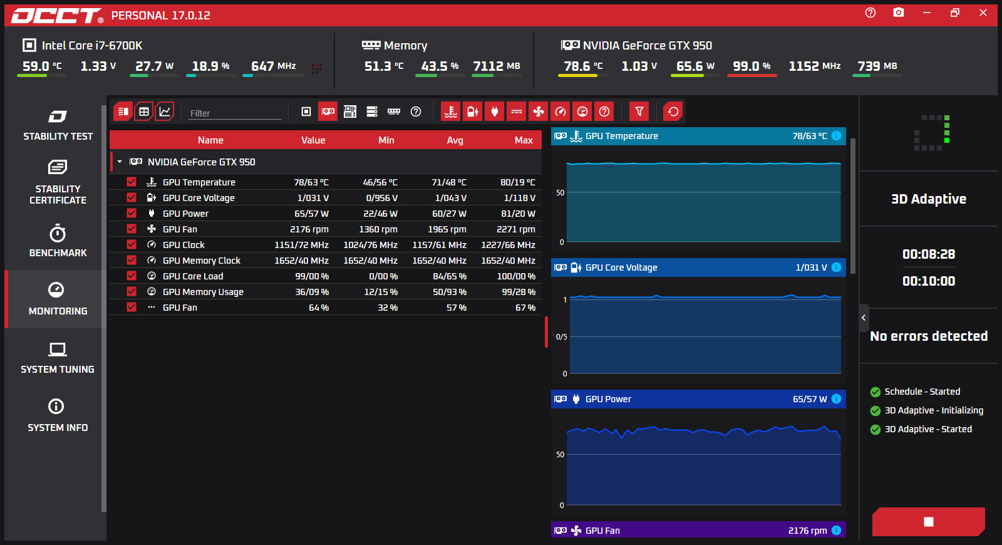The height and width of the screenshot is (545, 1002).
Task: Click the "Schedule - Started" log entry
Action: tap(922, 392)
